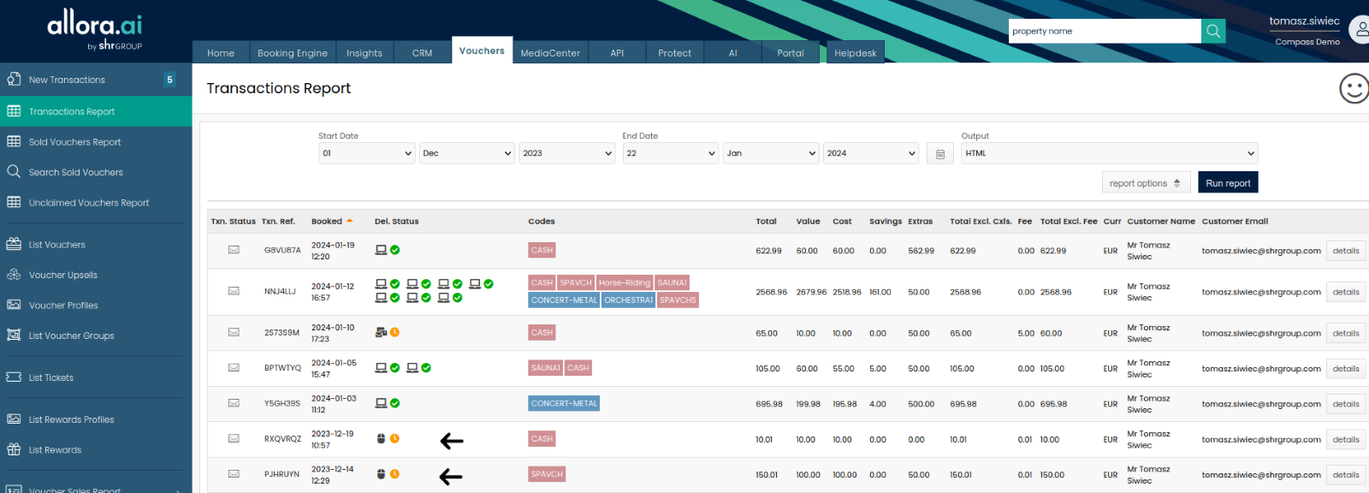The image size is (1369, 493).
Task: Sort by the Booked column header
Action: (x=332, y=221)
